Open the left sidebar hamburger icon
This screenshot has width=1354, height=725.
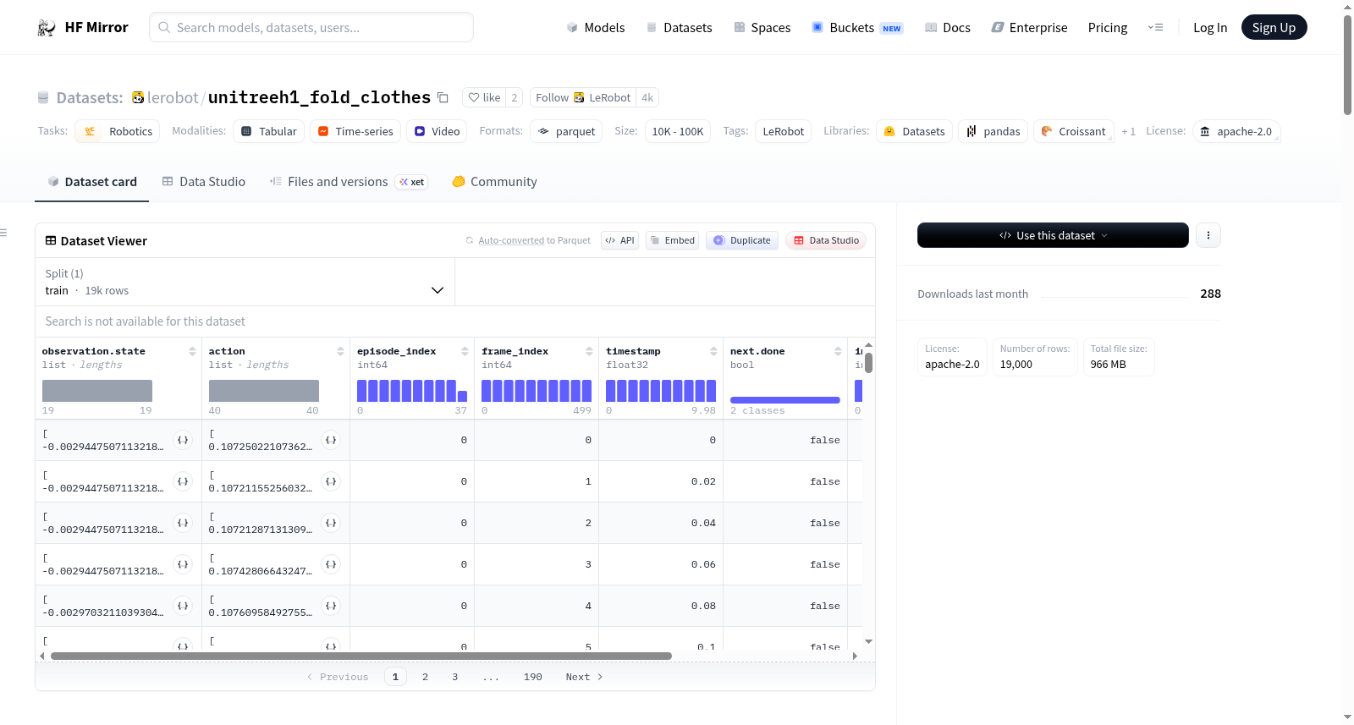(x=4, y=233)
